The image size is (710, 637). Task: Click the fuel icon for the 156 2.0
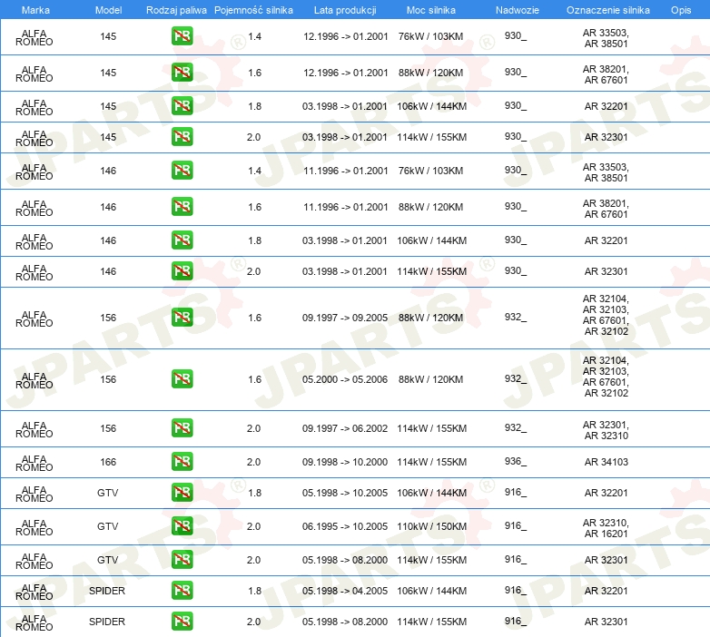tap(182, 428)
